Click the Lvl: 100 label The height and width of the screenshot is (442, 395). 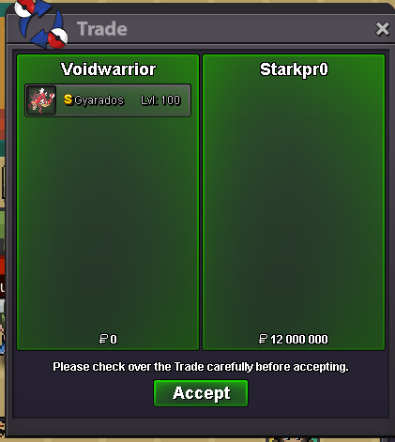tap(160, 100)
